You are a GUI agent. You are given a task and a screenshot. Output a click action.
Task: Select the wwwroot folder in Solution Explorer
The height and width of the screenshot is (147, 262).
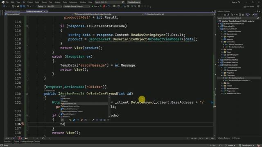click(x=230, y=39)
